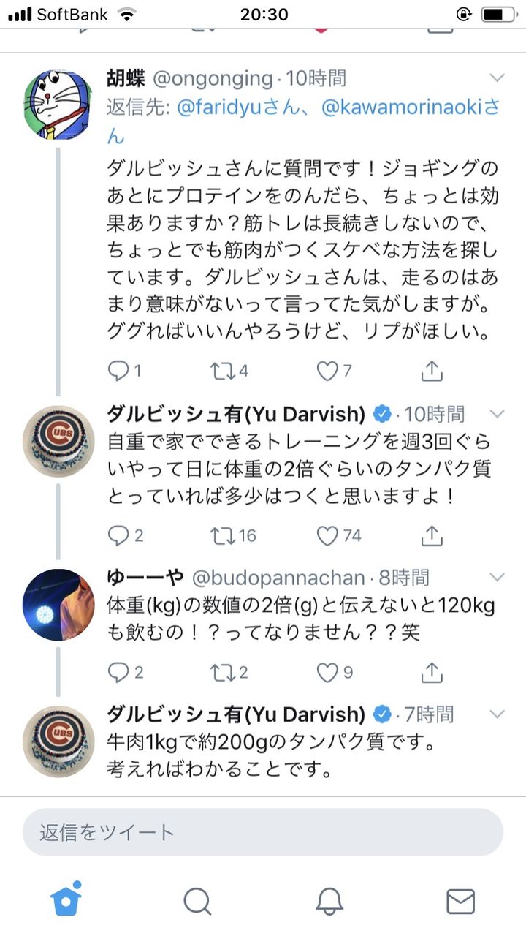Expand menu arrow on Darvish's 10時間 tweet
Screen dimensions: 526x936
[x=497, y=414]
